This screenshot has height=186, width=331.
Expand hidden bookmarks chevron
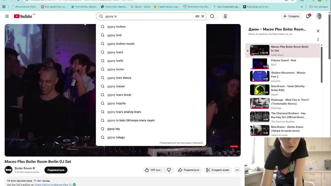point(302,7)
